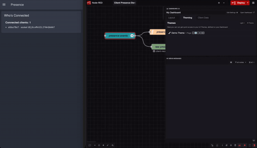The height and width of the screenshot is (148, 257).
Task: Open the Demo Theme entry
Action: [x=178, y=33]
